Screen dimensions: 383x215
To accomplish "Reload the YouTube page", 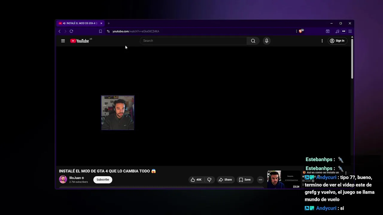I will click(x=71, y=31).
